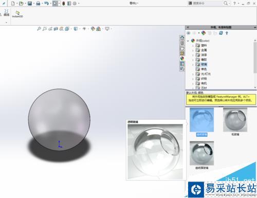Image resolution: width=257 pixels, height=198 pixels.
Task: Collapse the root Appearances(color) tree node
Action: (188, 41)
